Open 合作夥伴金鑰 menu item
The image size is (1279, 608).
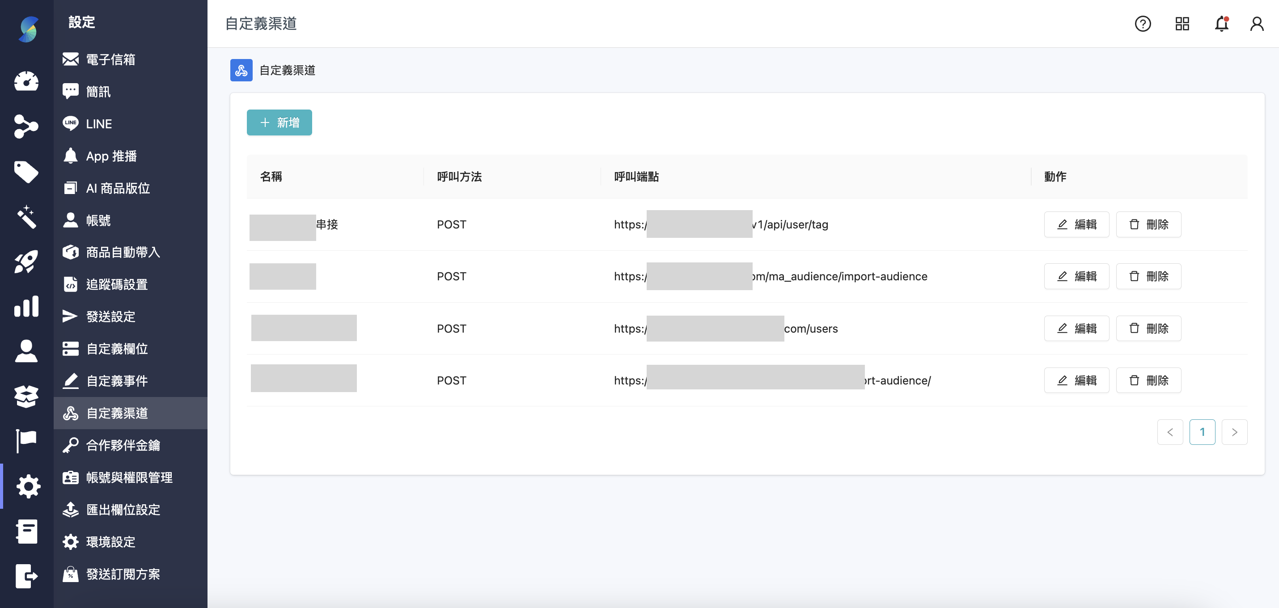click(x=123, y=445)
